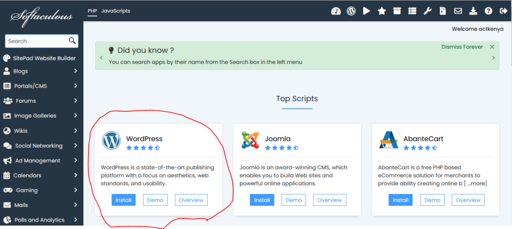Open the WordPress Overview
Viewport: 512px width, 229px height.
pyautogui.click(x=191, y=200)
